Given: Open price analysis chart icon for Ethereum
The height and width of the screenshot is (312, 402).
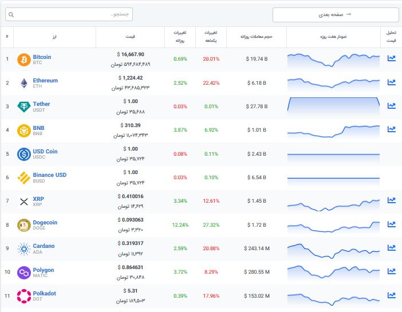Looking at the screenshot, I should 391,82.
